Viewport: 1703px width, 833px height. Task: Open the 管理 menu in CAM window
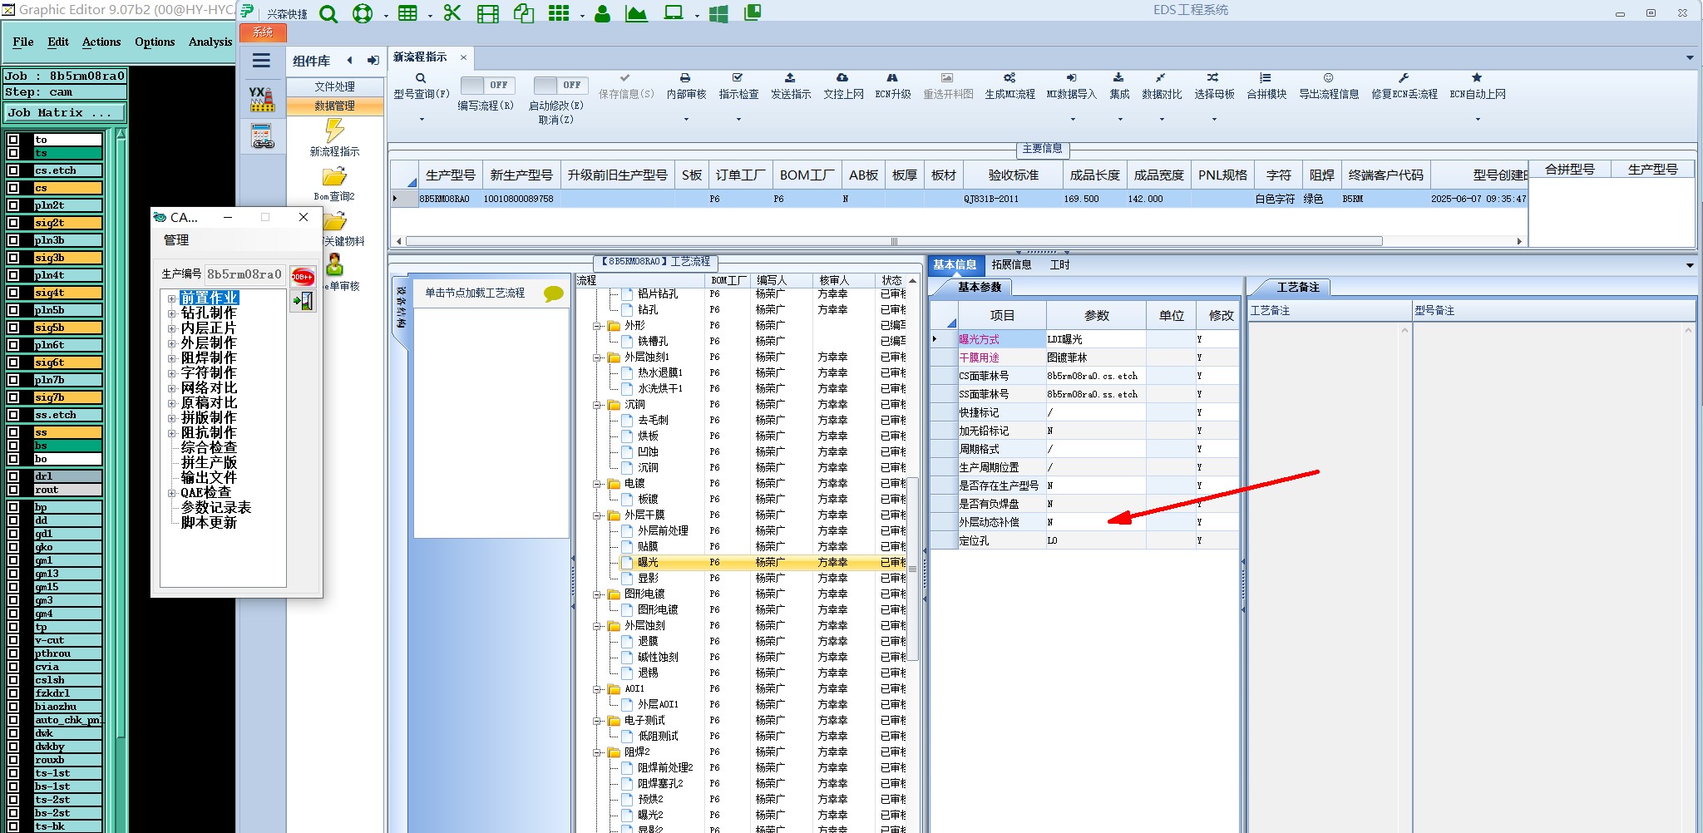click(x=176, y=240)
